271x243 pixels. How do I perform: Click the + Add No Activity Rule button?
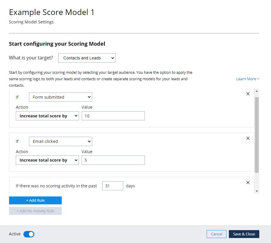(x=35, y=211)
